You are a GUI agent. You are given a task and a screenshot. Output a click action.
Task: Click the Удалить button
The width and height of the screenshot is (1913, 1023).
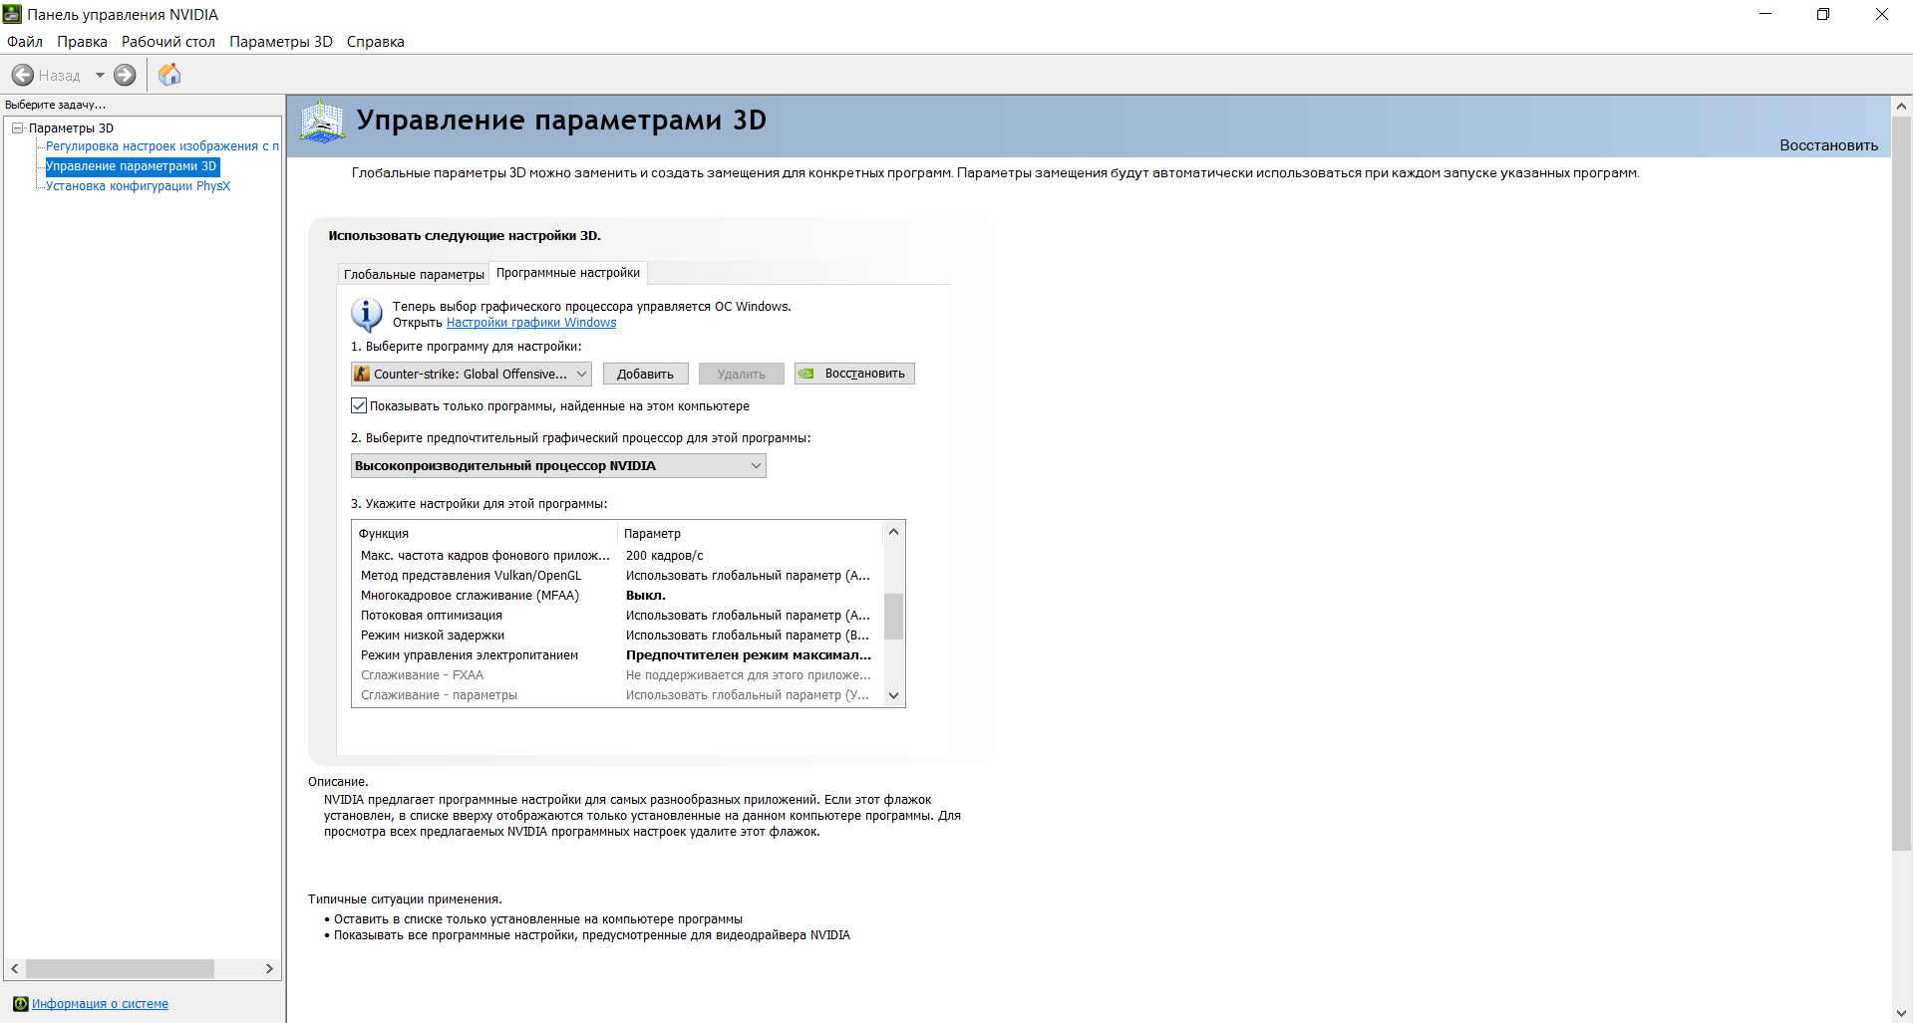(741, 374)
